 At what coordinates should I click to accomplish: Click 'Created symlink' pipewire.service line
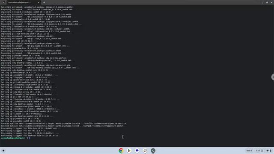tap(64, 124)
